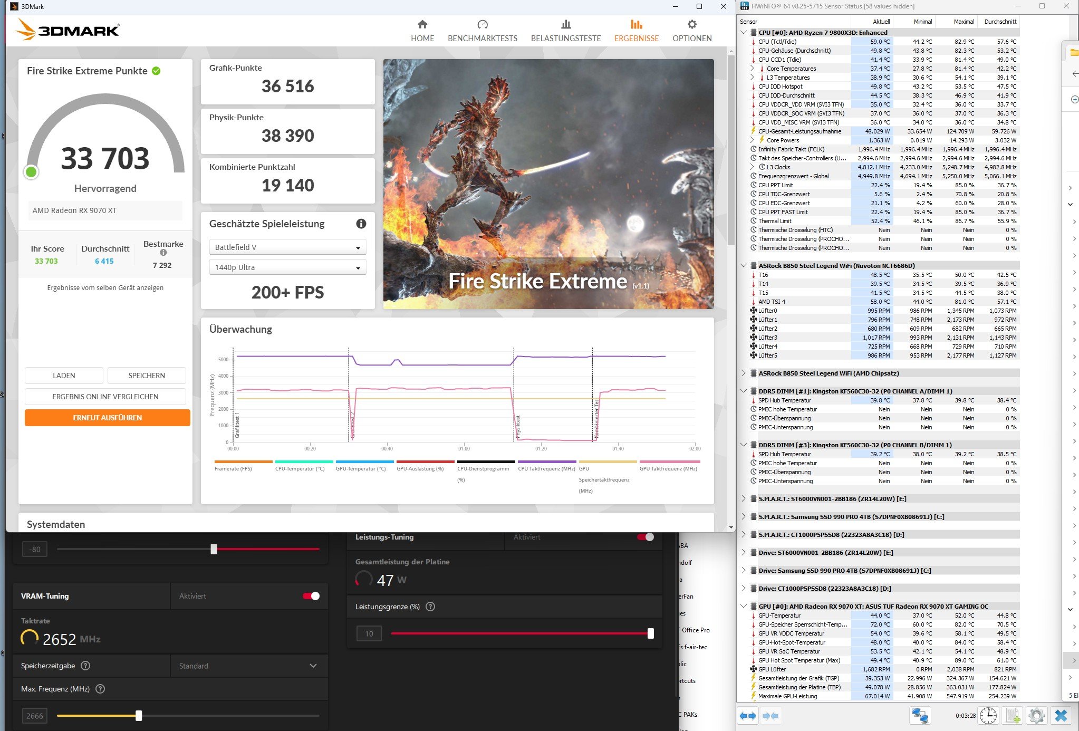The width and height of the screenshot is (1079, 731).
Task: Click help icon beside Leistungsgrenze (%)
Action: pyautogui.click(x=430, y=607)
